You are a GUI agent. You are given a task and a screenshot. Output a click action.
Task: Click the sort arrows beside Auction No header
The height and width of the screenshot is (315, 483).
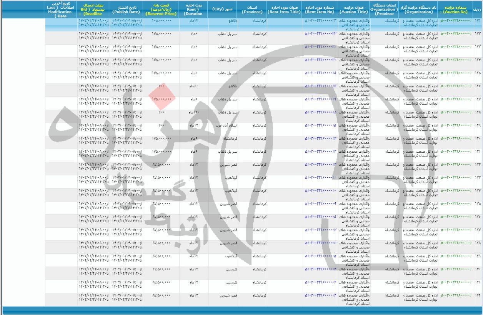click(x=441, y=12)
